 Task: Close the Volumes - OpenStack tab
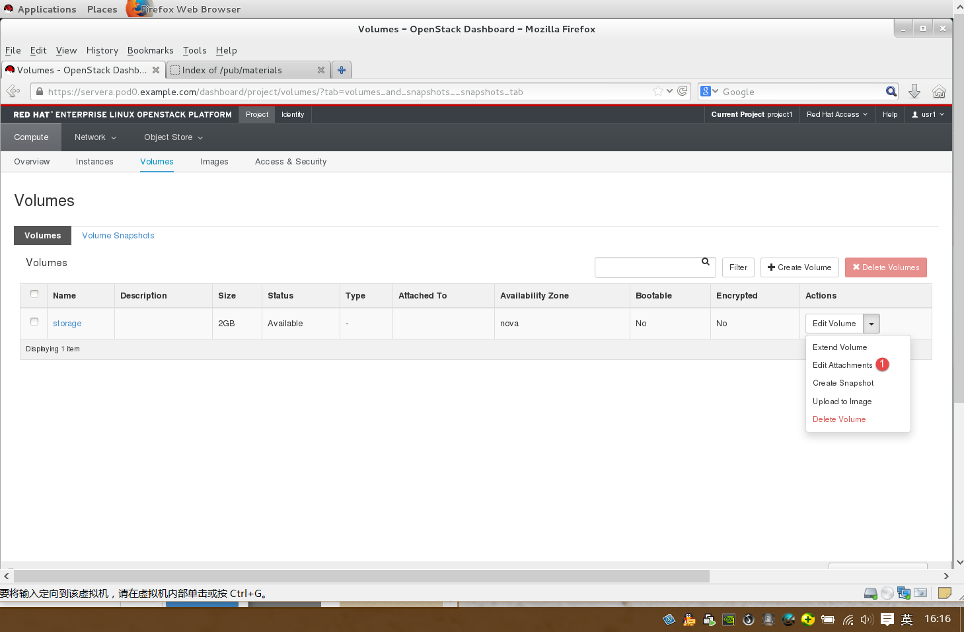[x=156, y=70]
